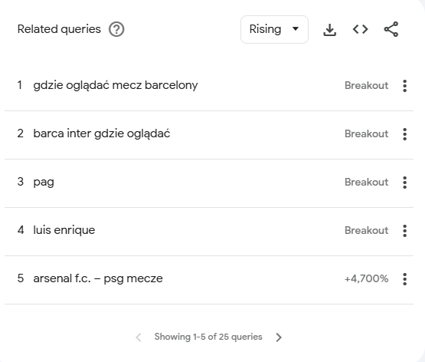The image size is (425, 362).
Task: Open the embed code icon
Action: click(360, 29)
